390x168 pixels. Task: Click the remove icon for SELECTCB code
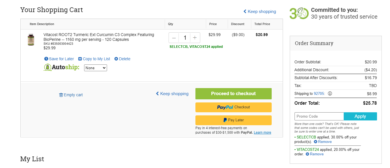(x=315, y=142)
